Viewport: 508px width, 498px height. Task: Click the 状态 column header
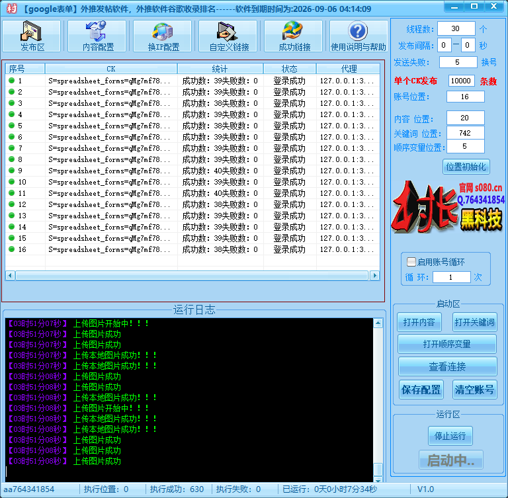[289, 69]
